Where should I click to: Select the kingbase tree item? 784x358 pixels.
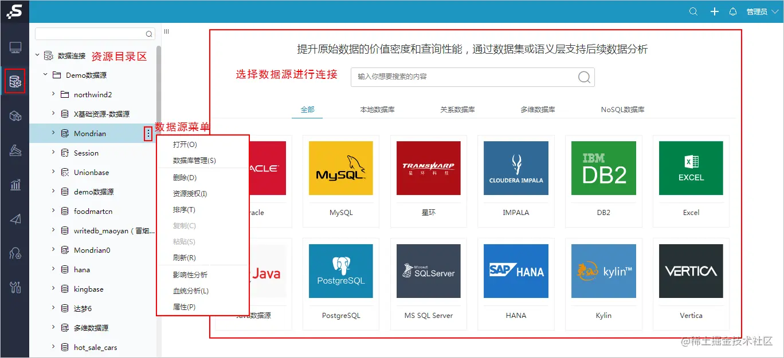89,289
